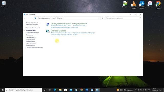Open Оформление и персонализация category
The image size is (164, 92).
(31, 42)
